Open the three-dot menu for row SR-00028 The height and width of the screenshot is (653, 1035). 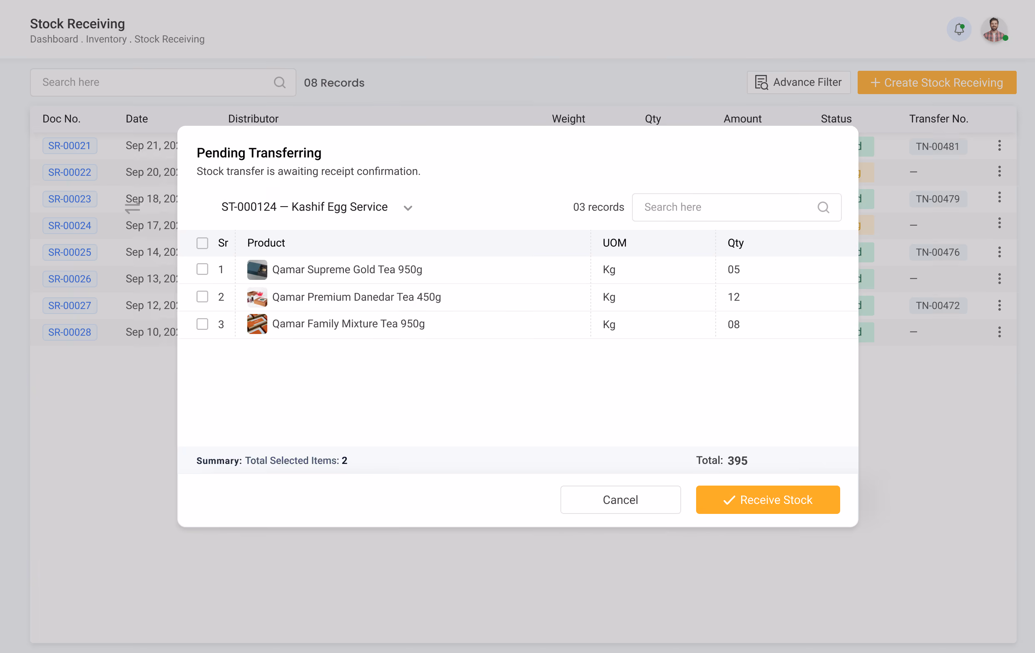[999, 332]
